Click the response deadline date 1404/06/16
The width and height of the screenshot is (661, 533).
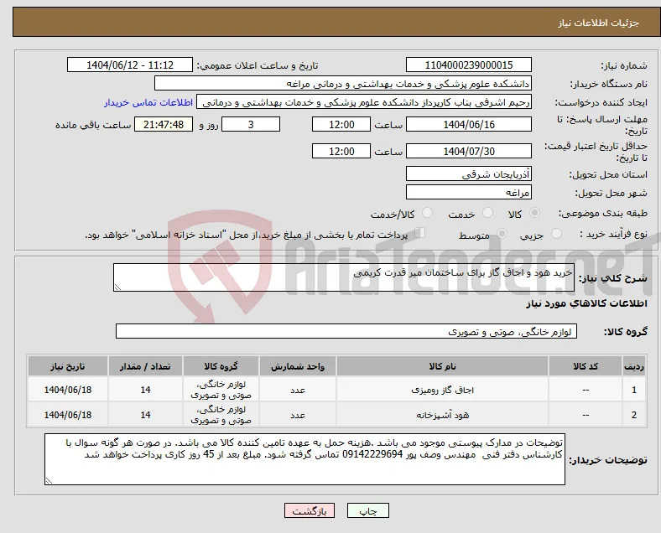[469, 125]
